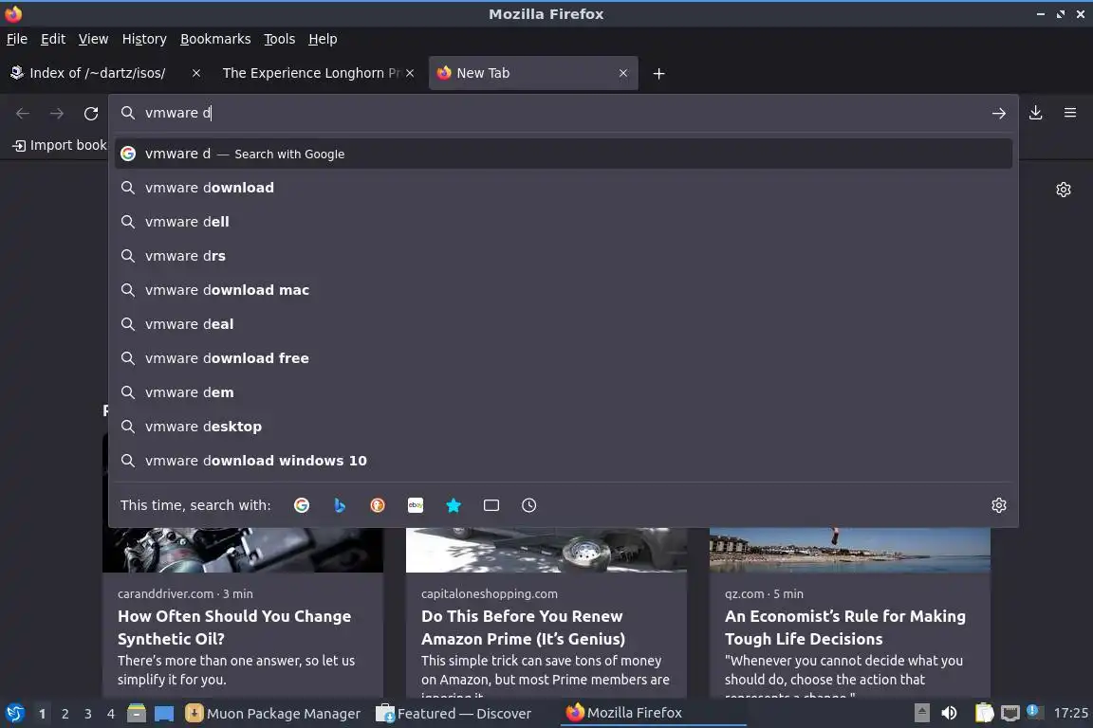Go forward with the forward arrow

(x=57, y=113)
